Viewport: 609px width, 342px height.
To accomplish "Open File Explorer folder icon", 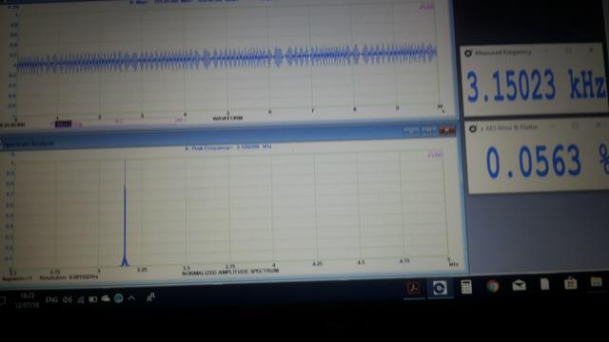I will pos(597,282).
